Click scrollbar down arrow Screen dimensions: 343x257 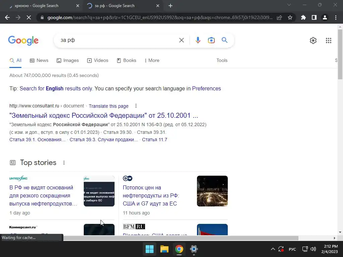coord(340,232)
